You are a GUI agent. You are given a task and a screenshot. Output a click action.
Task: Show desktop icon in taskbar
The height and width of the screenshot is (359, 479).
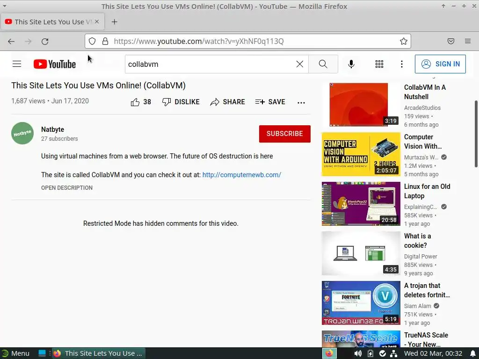(x=42, y=353)
